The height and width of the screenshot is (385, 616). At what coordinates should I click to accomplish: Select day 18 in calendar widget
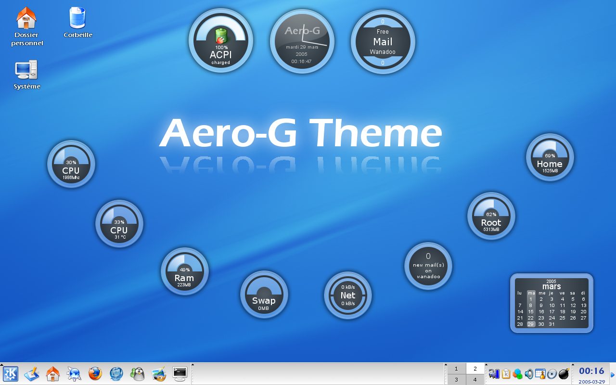coord(562,312)
